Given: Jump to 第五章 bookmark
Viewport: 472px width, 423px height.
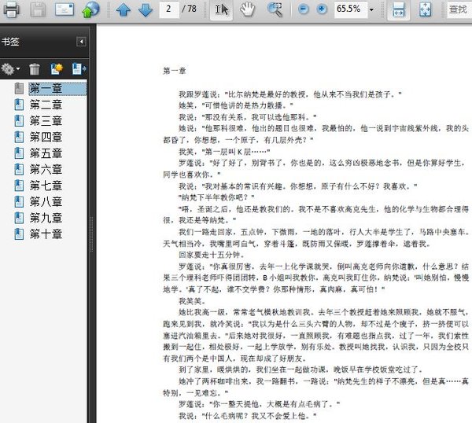Looking at the screenshot, I should pyautogui.click(x=46, y=153).
